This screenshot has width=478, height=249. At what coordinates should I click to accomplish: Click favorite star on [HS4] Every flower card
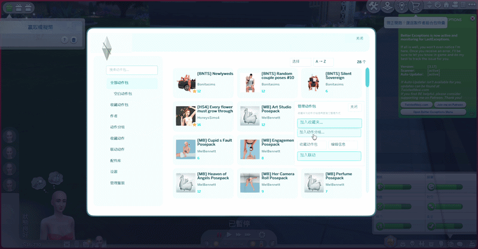coord(195,125)
